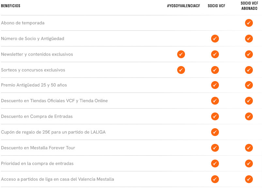Viewport: 262px width, 189px height.
Task: Select the SOCIO VCF column header
Action: (x=216, y=6)
